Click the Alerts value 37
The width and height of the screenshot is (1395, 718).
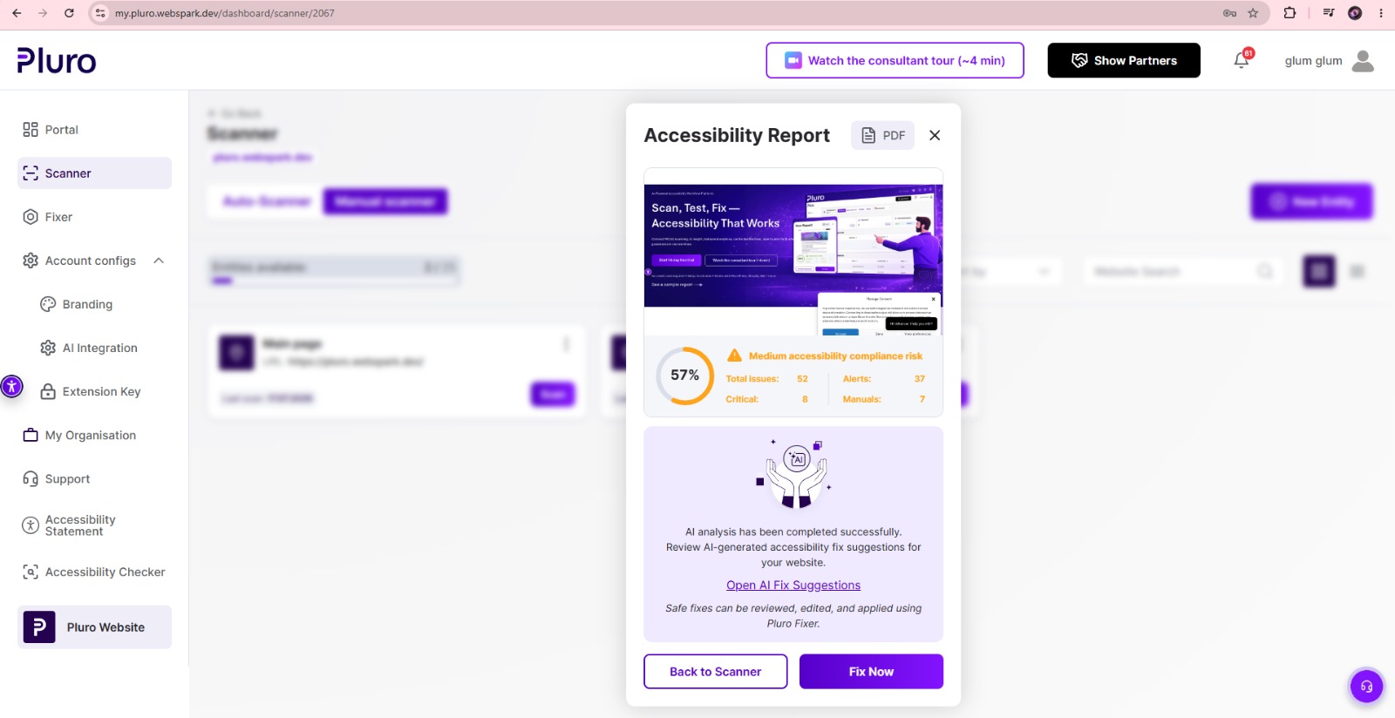(x=919, y=379)
